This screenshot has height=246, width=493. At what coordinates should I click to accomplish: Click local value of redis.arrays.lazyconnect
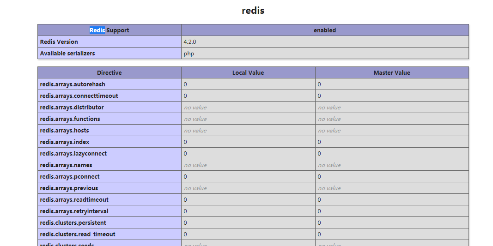[x=185, y=154]
